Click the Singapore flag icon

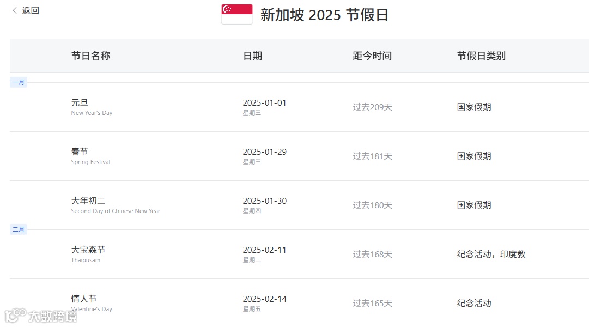237,14
